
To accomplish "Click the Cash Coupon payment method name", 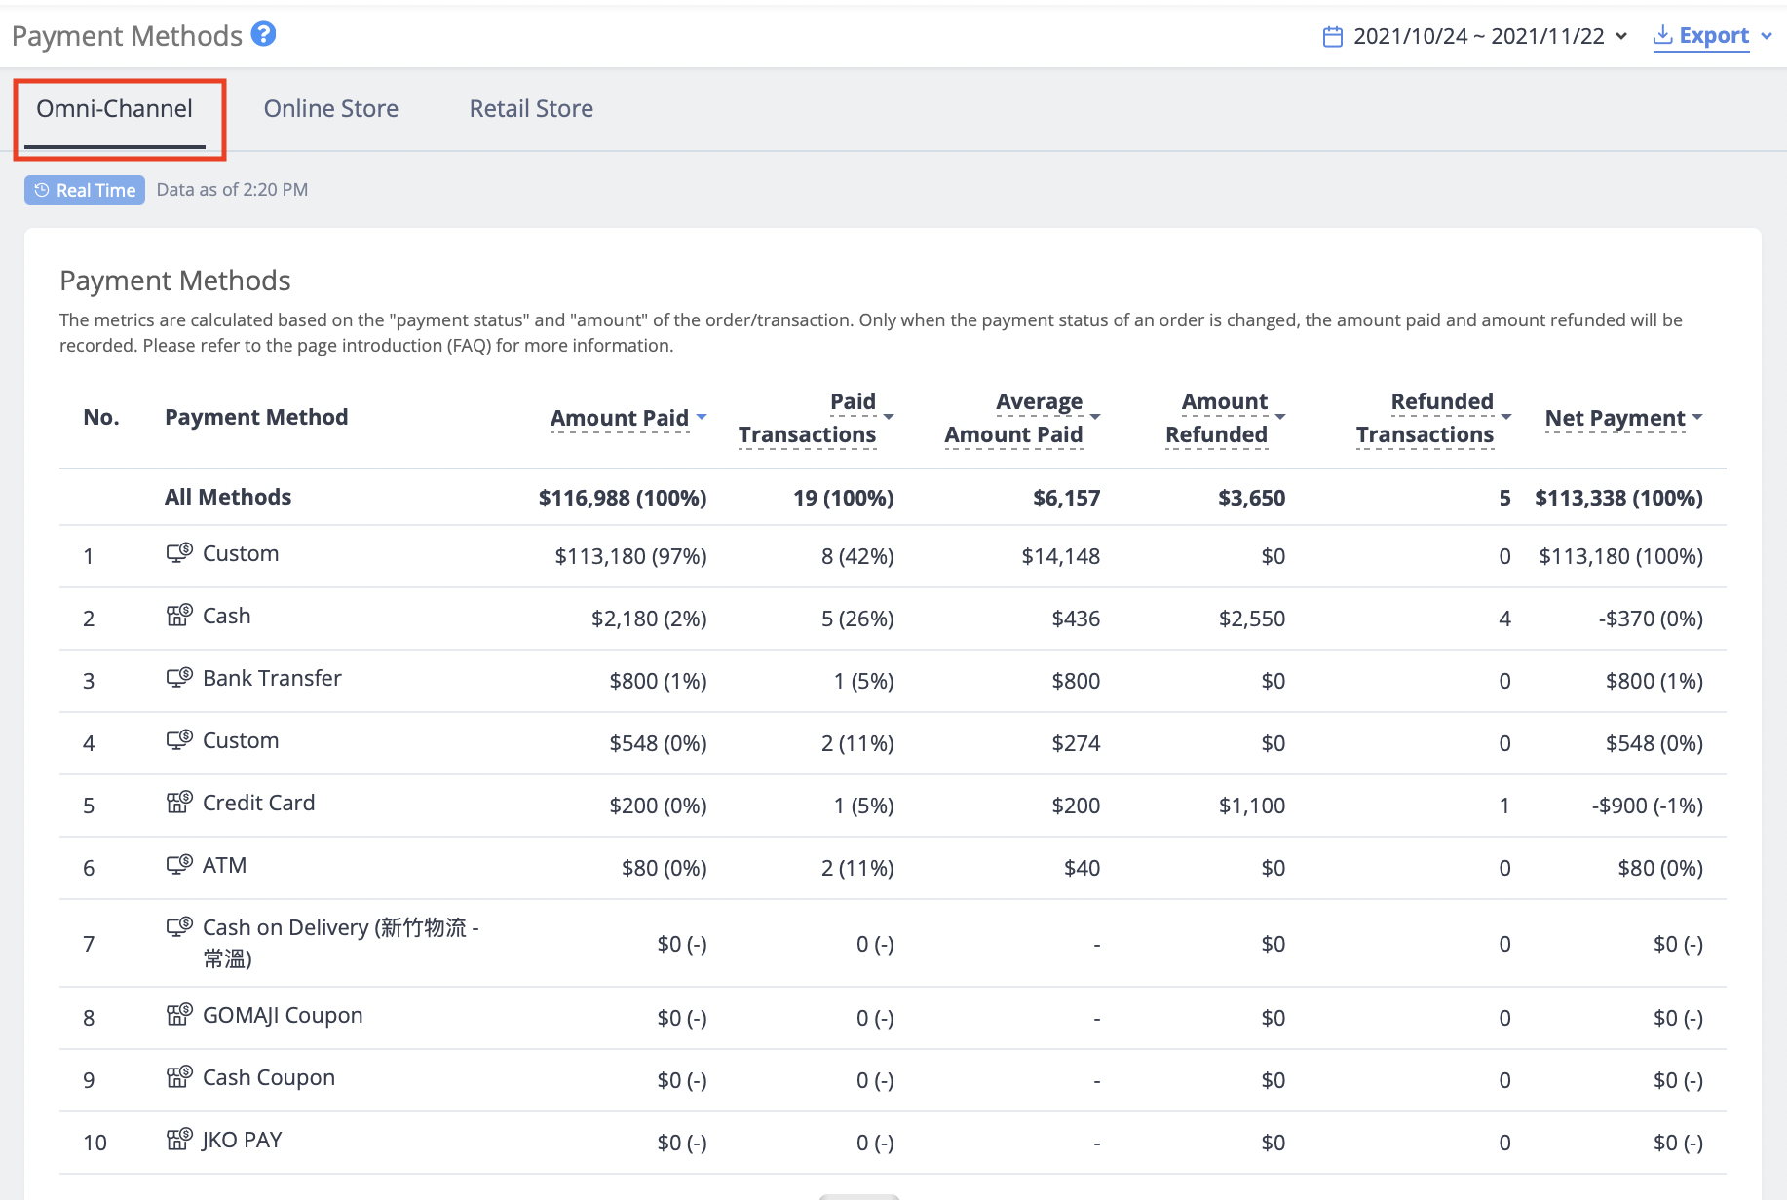I will (x=269, y=1077).
